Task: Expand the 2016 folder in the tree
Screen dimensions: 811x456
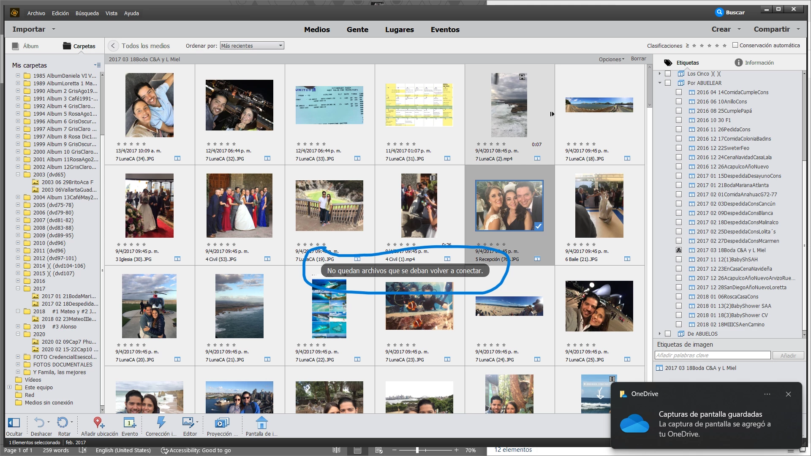Action: coord(18,281)
